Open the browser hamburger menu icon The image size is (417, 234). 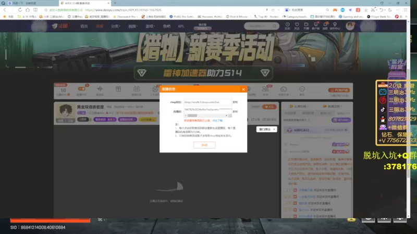click(x=406, y=10)
